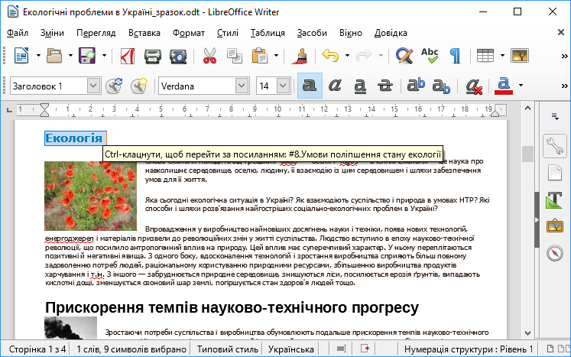
Task: Click the poppy flowers image
Action: pos(90,196)
